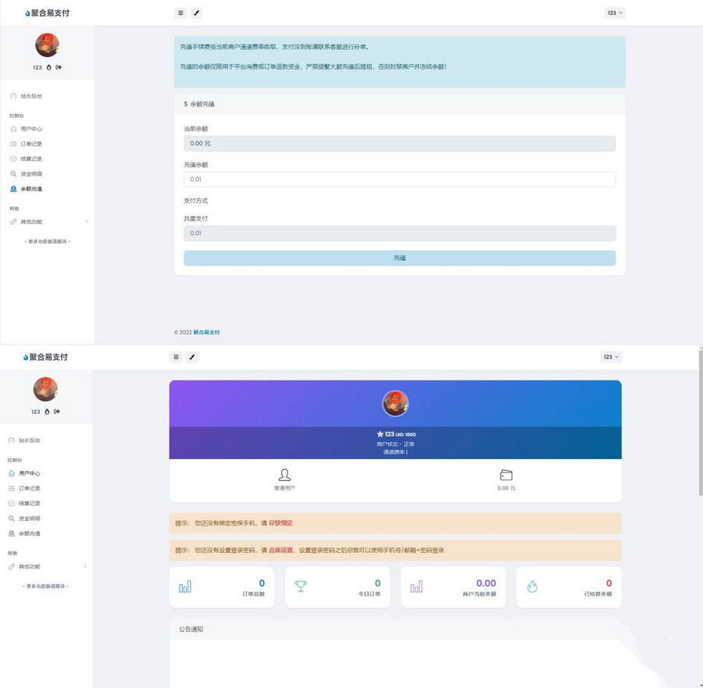Click the 共需支付 field showing 0.01
The image size is (703, 688).
point(399,233)
